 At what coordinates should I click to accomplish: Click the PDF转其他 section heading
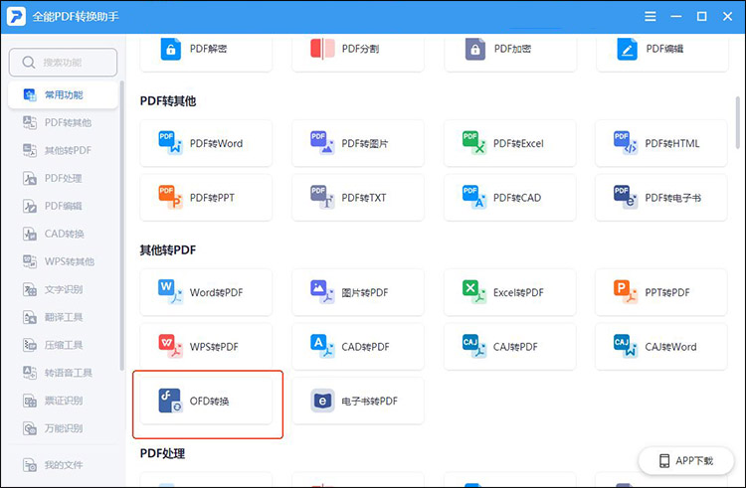(168, 100)
